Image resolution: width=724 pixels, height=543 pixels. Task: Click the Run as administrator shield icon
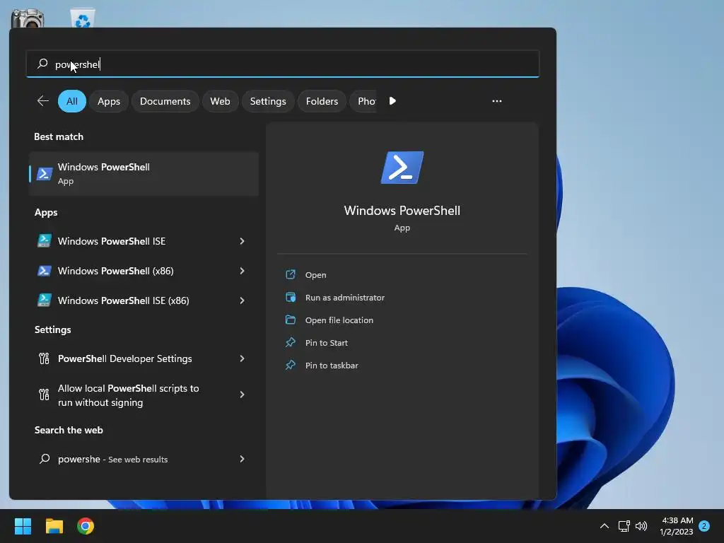[x=291, y=297]
